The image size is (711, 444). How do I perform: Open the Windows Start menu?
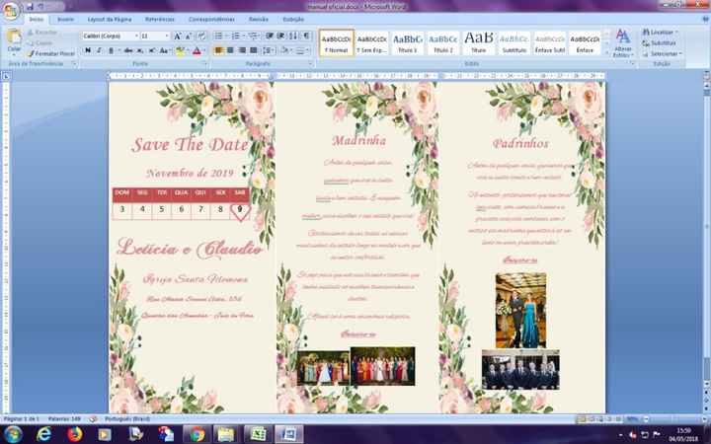click(x=12, y=434)
